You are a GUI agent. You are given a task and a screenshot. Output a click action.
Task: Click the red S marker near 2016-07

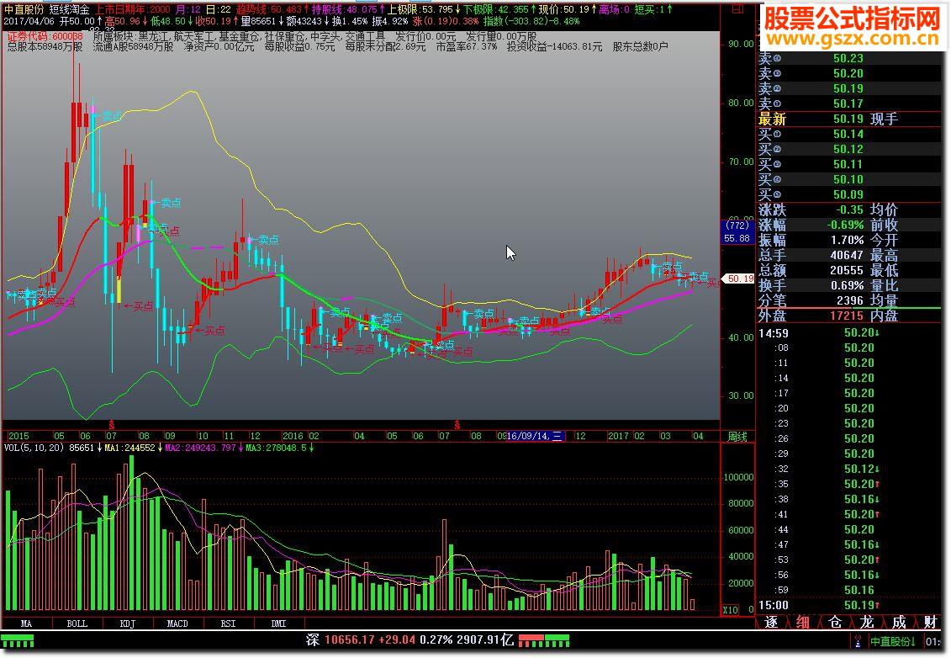pyautogui.click(x=457, y=425)
